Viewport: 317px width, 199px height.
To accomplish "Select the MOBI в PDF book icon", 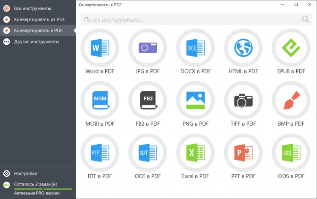I will coord(100,100).
